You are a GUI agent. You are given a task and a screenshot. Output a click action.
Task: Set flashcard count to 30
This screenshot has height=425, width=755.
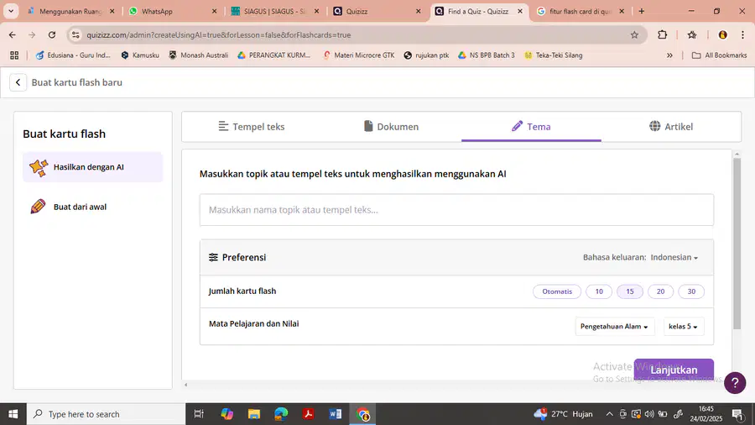tap(691, 291)
